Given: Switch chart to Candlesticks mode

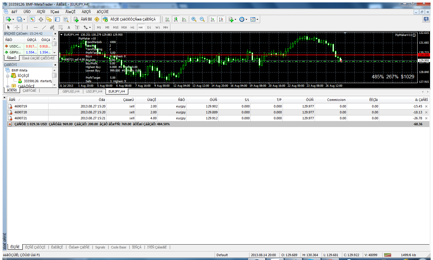Looking at the screenshot, I should point(176,19).
